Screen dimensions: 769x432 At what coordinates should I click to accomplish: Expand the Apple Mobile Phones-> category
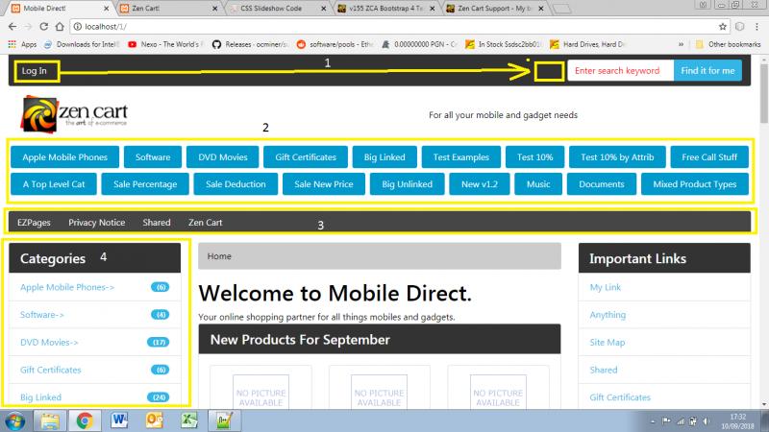(67, 287)
